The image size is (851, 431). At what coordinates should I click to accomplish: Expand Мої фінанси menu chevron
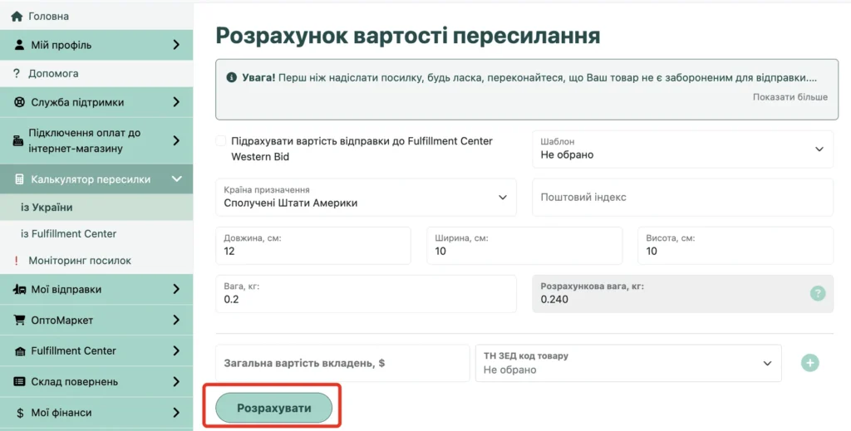pos(176,413)
